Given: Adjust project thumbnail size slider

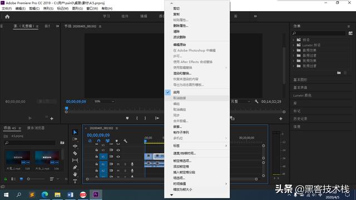Looking at the screenshot, I should (36, 179).
